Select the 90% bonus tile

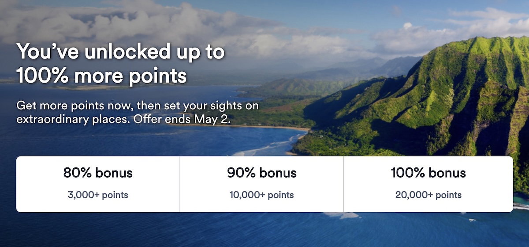(262, 184)
